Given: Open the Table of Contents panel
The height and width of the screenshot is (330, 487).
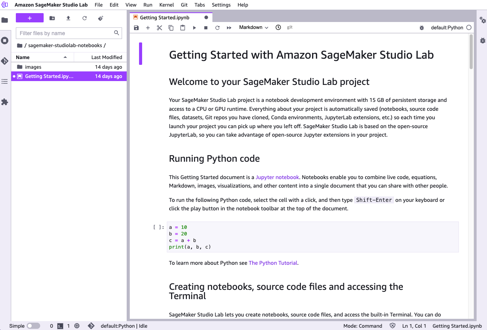Looking at the screenshot, I should click(x=5, y=81).
